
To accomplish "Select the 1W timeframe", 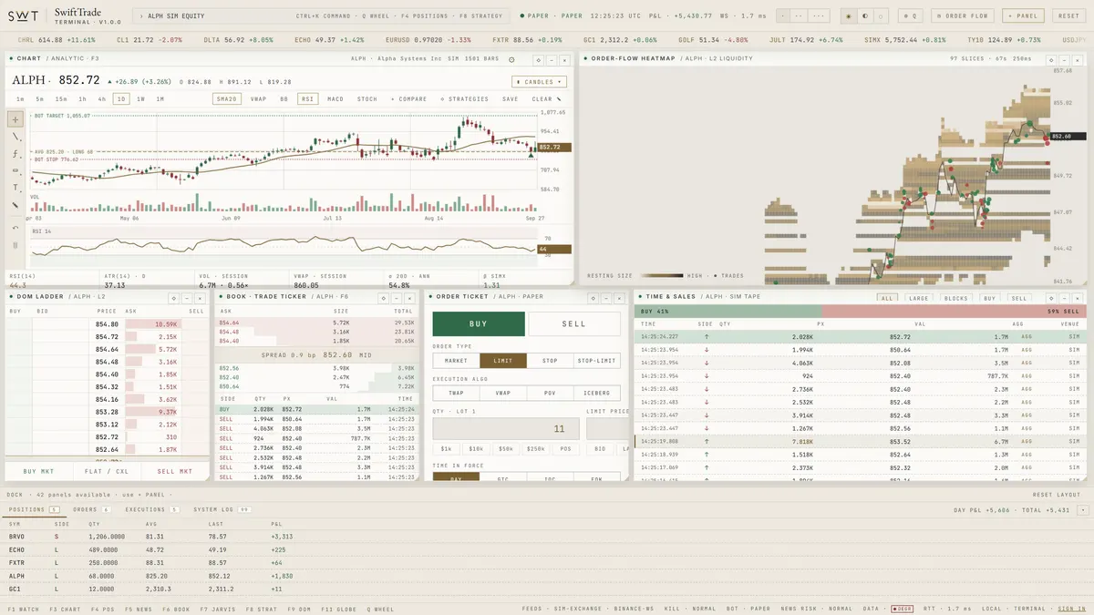I will pos(140,98).
